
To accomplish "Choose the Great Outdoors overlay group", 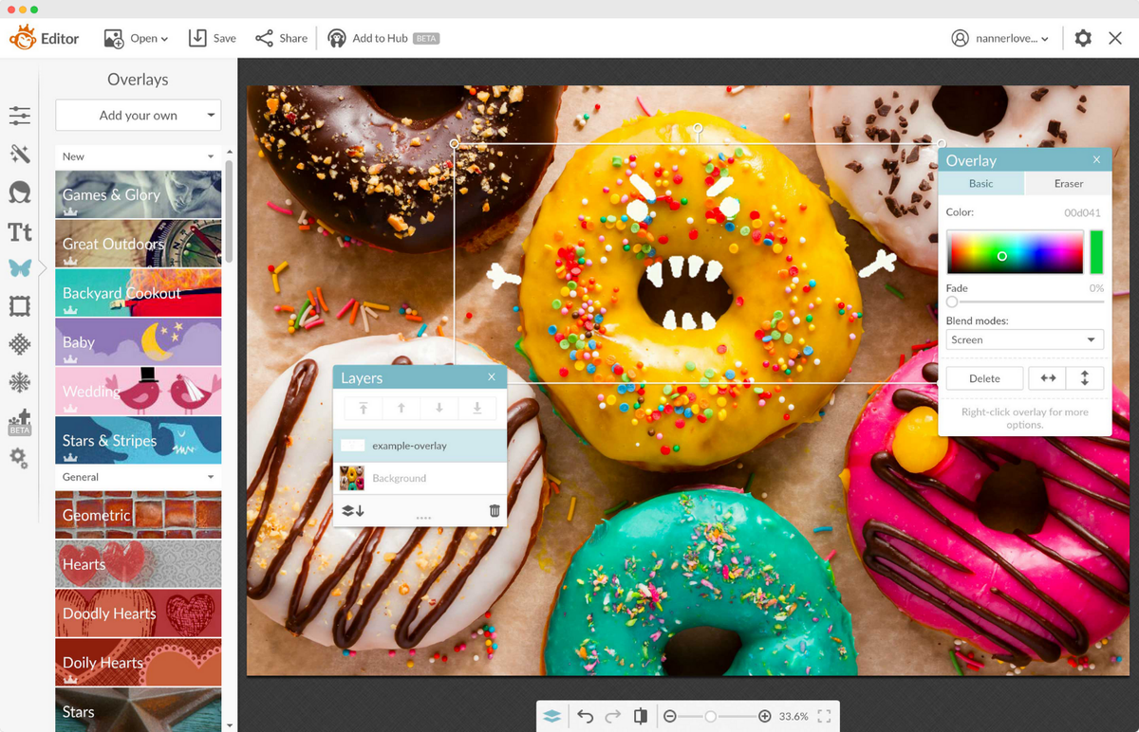I will point(139,244).
